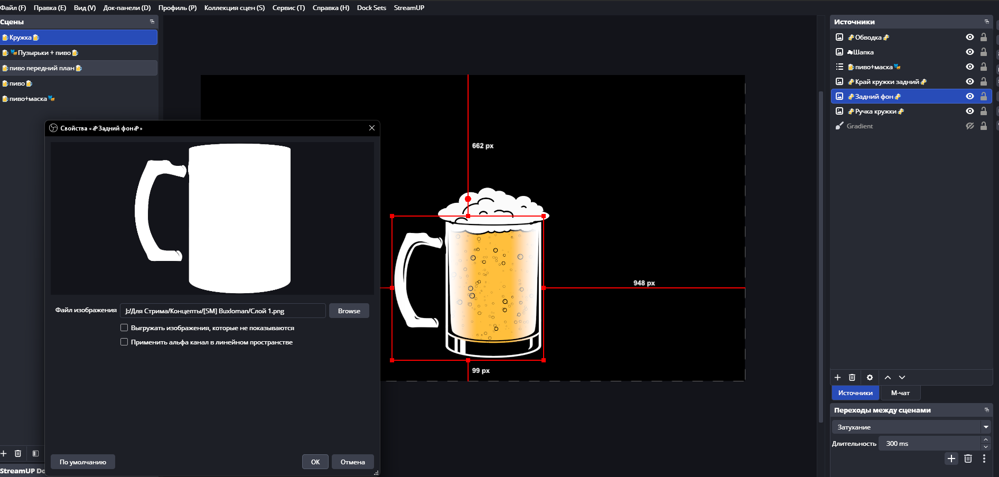This screenshot has width=999, height=477.
Task: Open transition properties three-dot menu
Action: click(x=984, y=459)
